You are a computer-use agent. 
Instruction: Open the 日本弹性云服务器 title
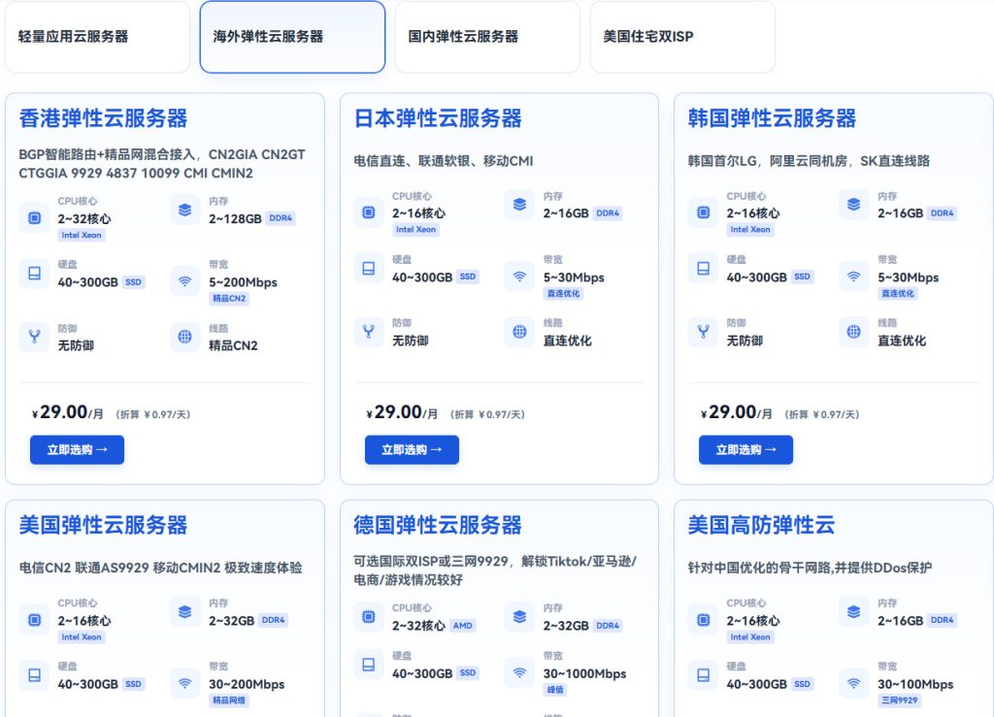click(438, 118)
